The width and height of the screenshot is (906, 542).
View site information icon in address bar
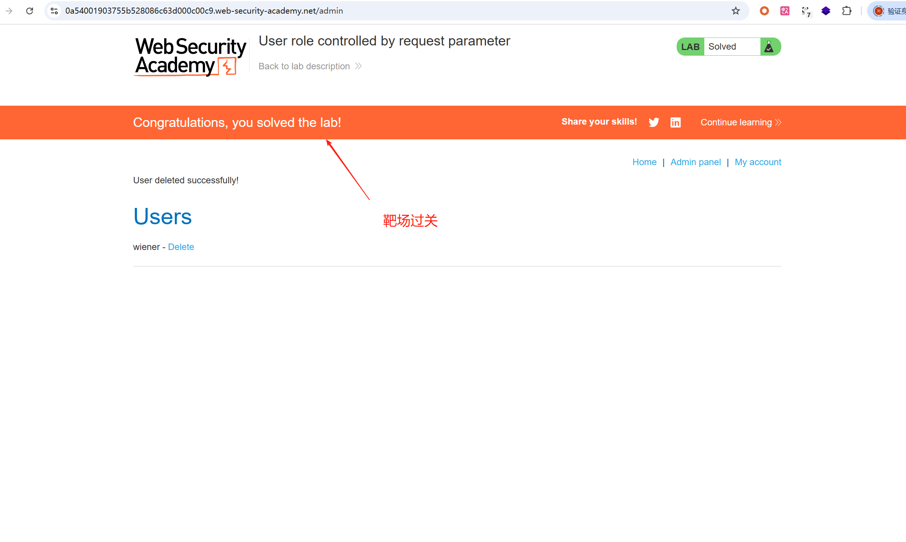pos(54,11)
